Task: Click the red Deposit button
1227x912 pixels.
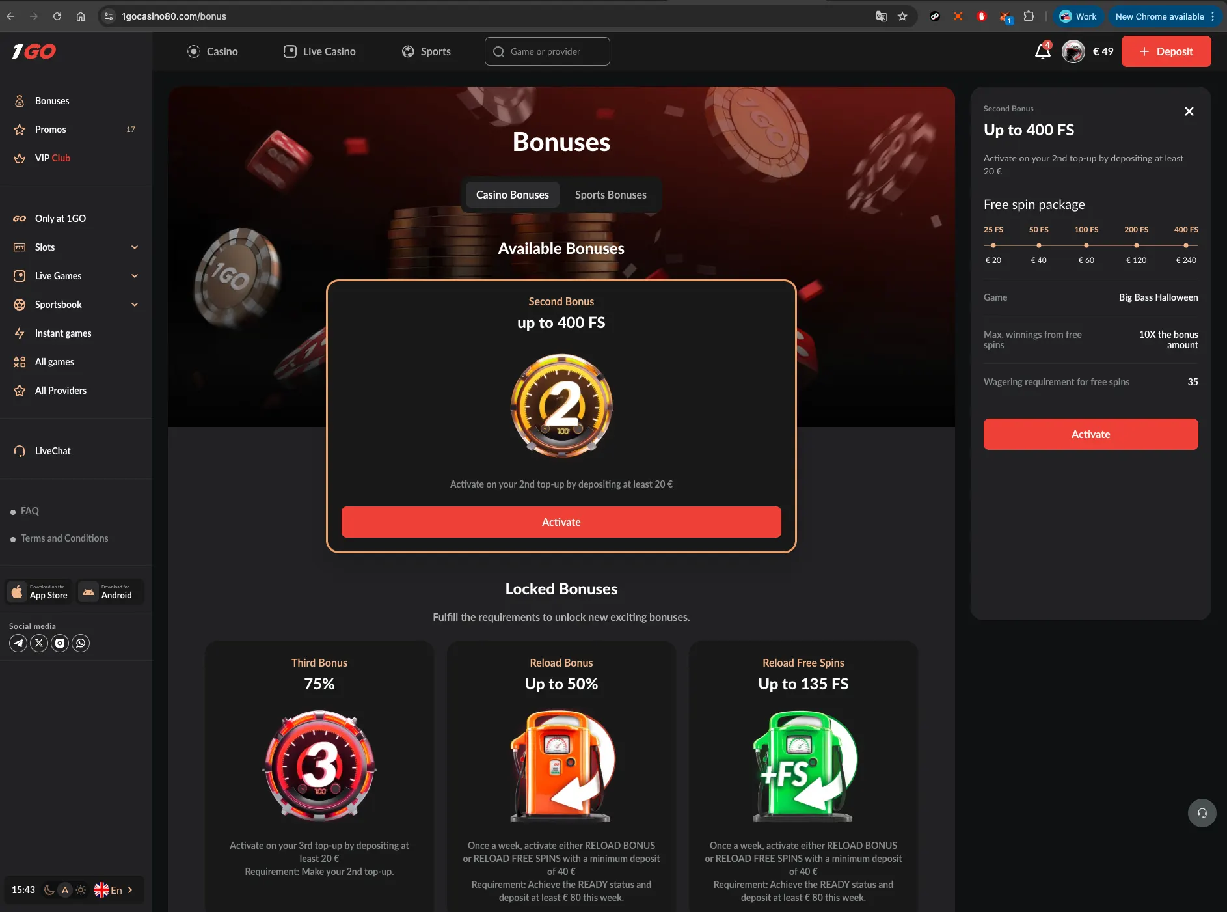Action: coord(1166,51)
